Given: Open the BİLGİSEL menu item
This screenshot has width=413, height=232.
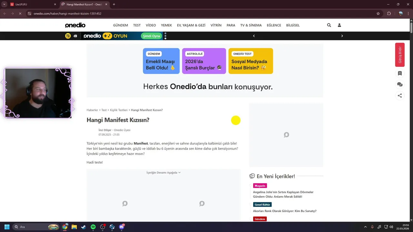Looking at the screenshot, I should click(293, 25).
